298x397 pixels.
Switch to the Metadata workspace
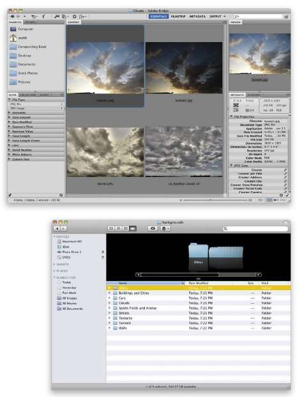point(197,17)
